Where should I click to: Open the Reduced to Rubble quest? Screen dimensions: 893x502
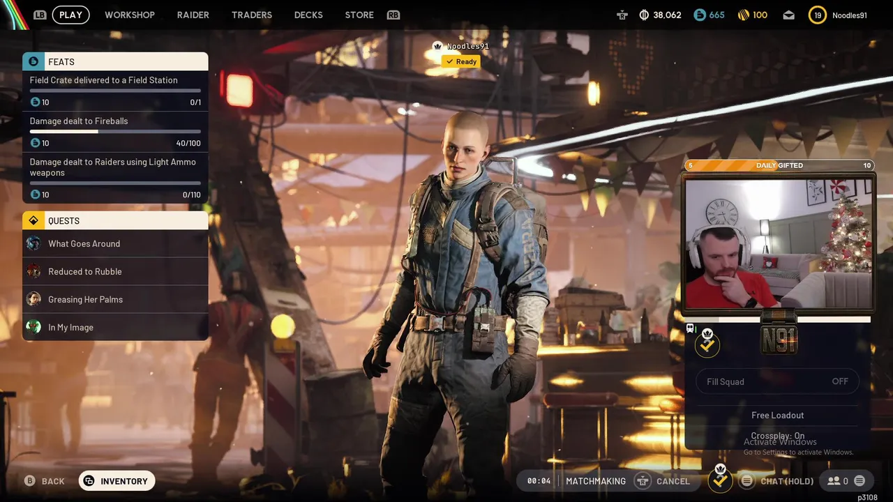pos(115,271)
